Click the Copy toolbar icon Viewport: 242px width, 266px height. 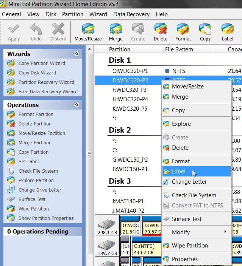[x=205, y=32]
